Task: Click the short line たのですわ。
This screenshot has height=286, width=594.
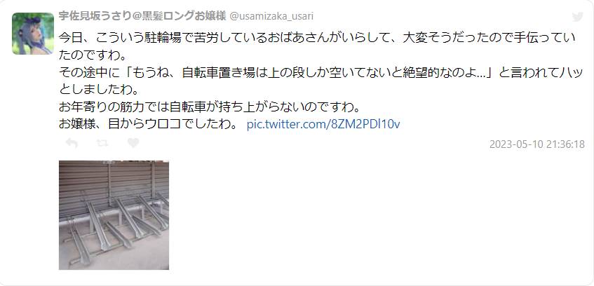Action: pyautogui.click(x=92, y=55)
